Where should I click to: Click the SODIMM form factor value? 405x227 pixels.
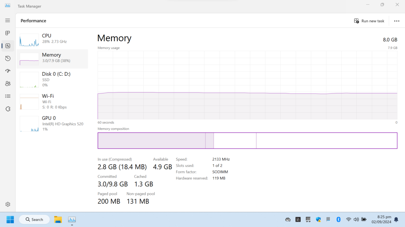pyautogui.click(x=220, y=172)
